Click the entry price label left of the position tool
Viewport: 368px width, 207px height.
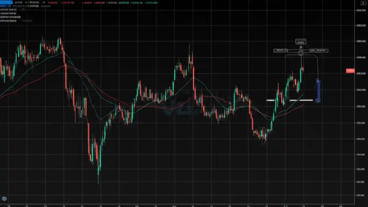pos(281,50)
